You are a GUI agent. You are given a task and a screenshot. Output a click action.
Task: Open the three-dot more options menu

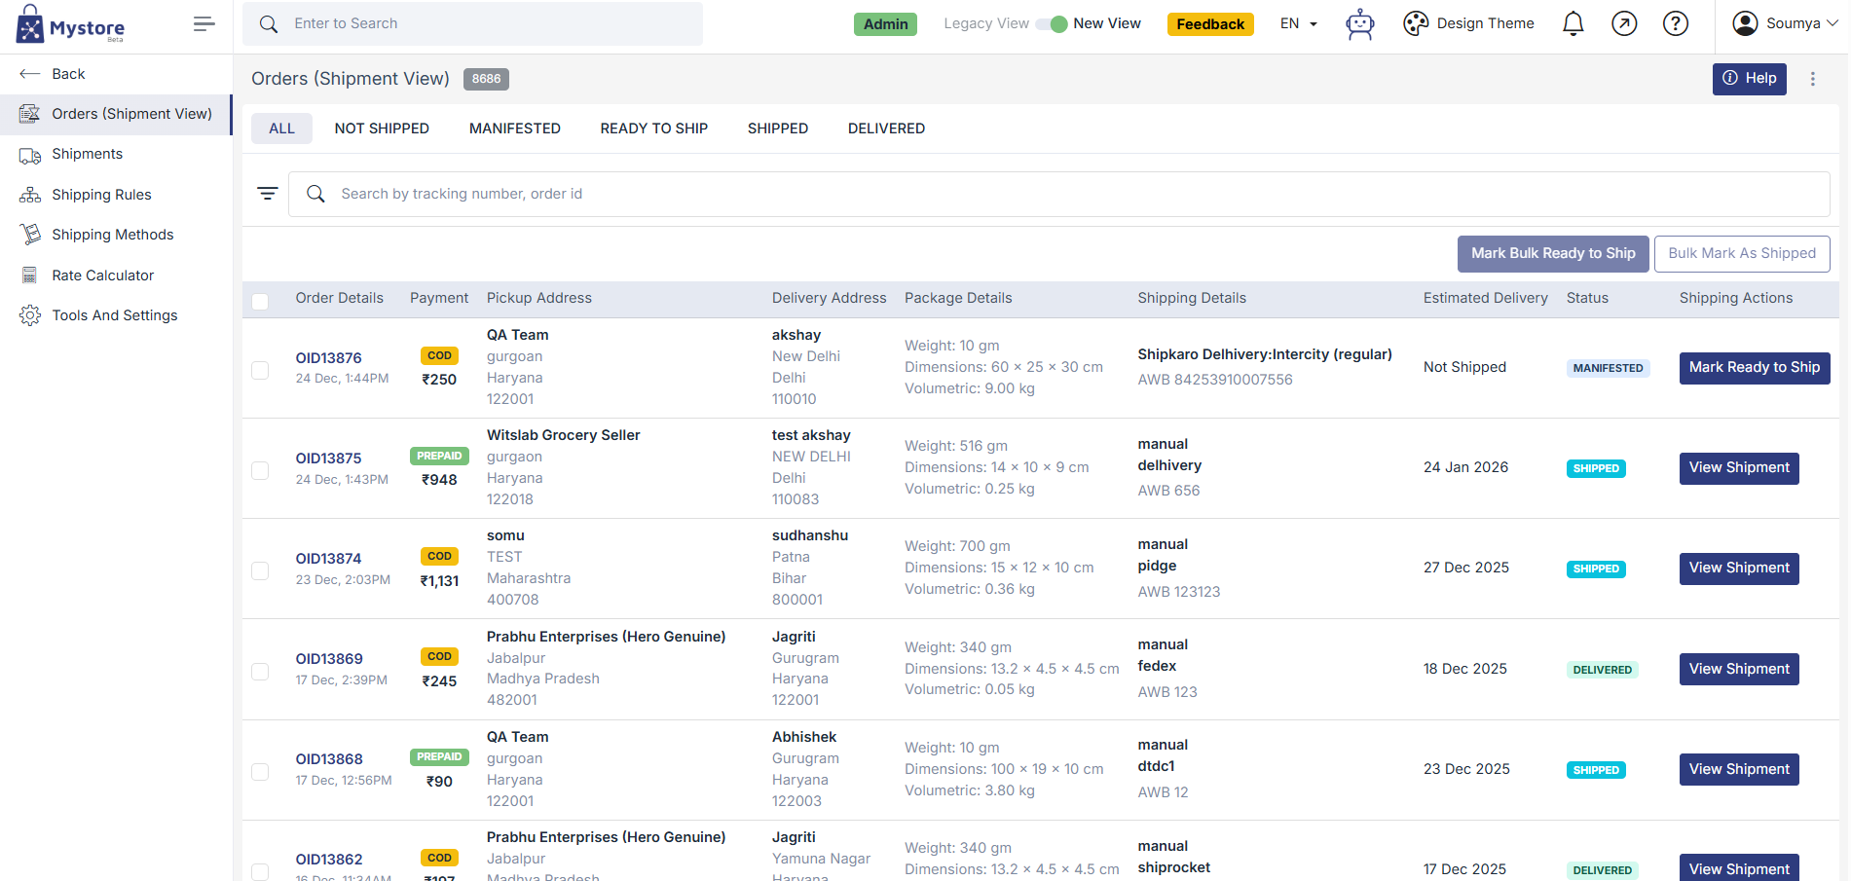tap(1812, 79)
